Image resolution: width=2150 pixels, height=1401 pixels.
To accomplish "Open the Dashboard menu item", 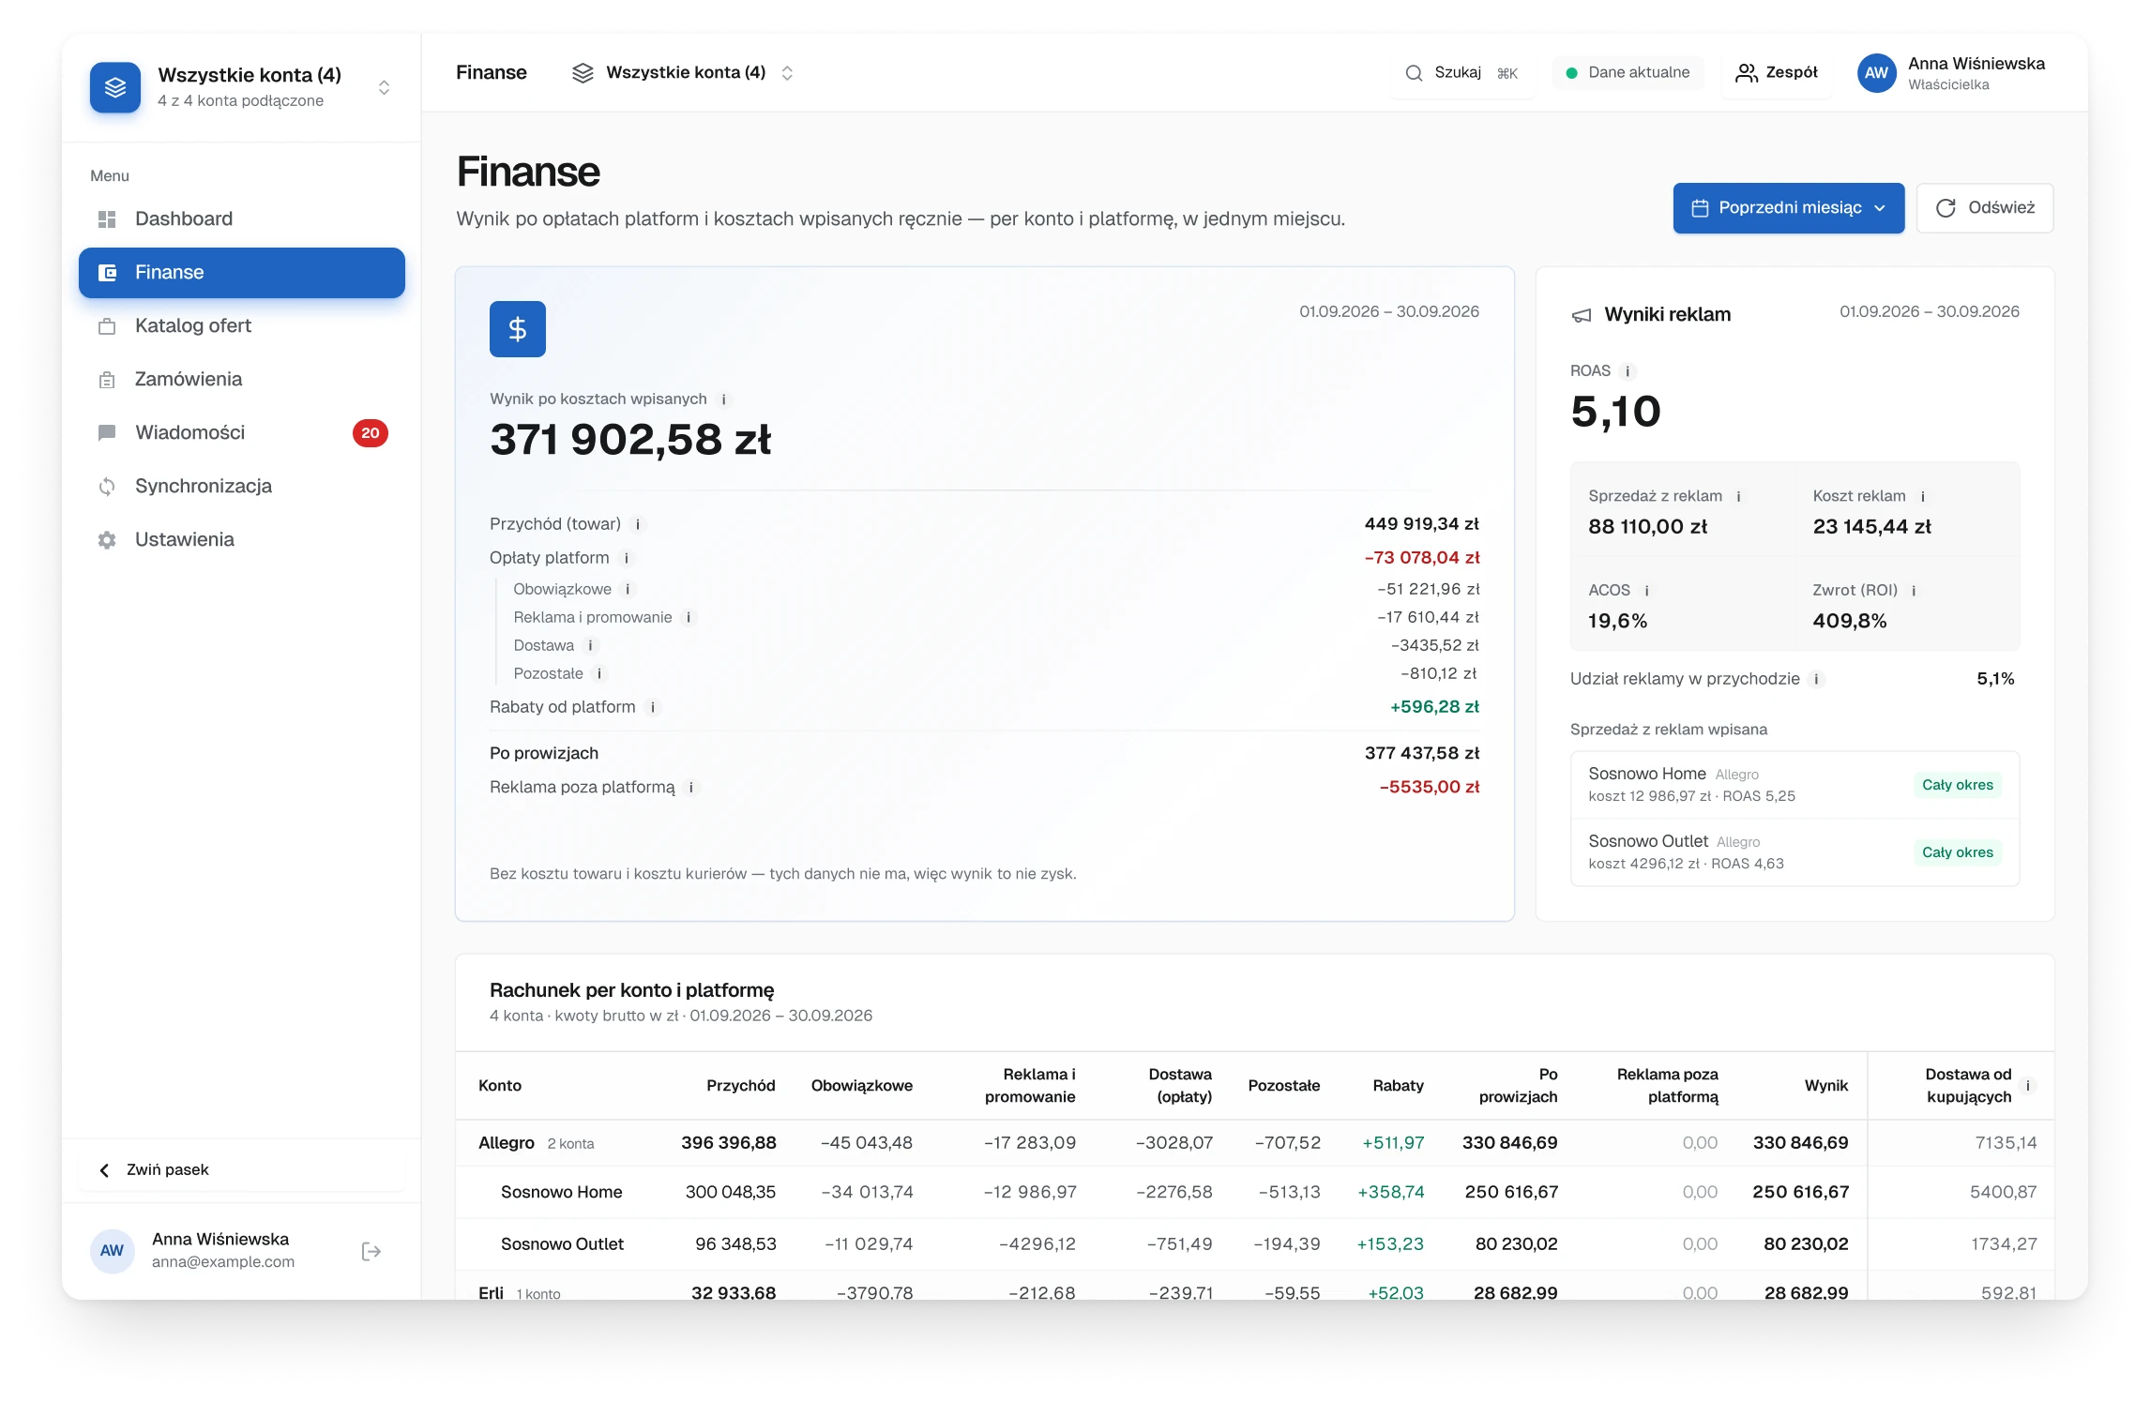I will coord(241,218).
